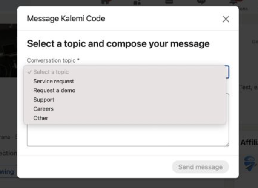
Task: Open the Jobs briefcase icon
Action: (x=169, y=2)
